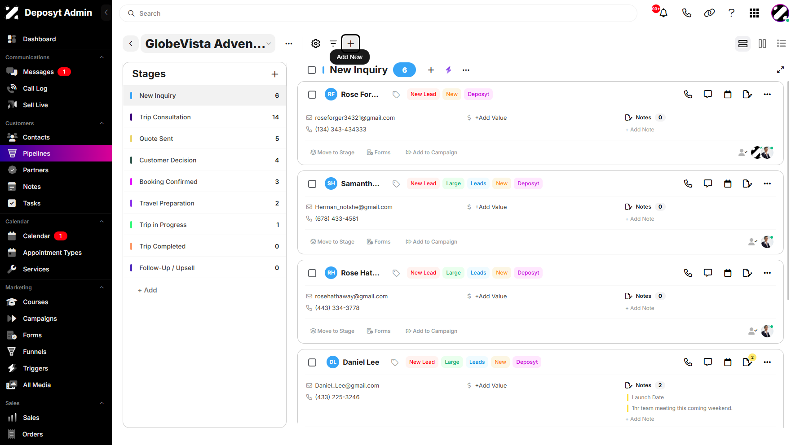The image size is (800, 445).
Task: Click the Search input field
Action: click(378, 13)
